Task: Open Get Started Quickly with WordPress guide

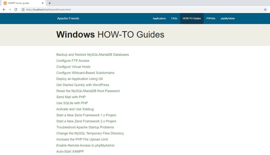Action: click(83, 85)
